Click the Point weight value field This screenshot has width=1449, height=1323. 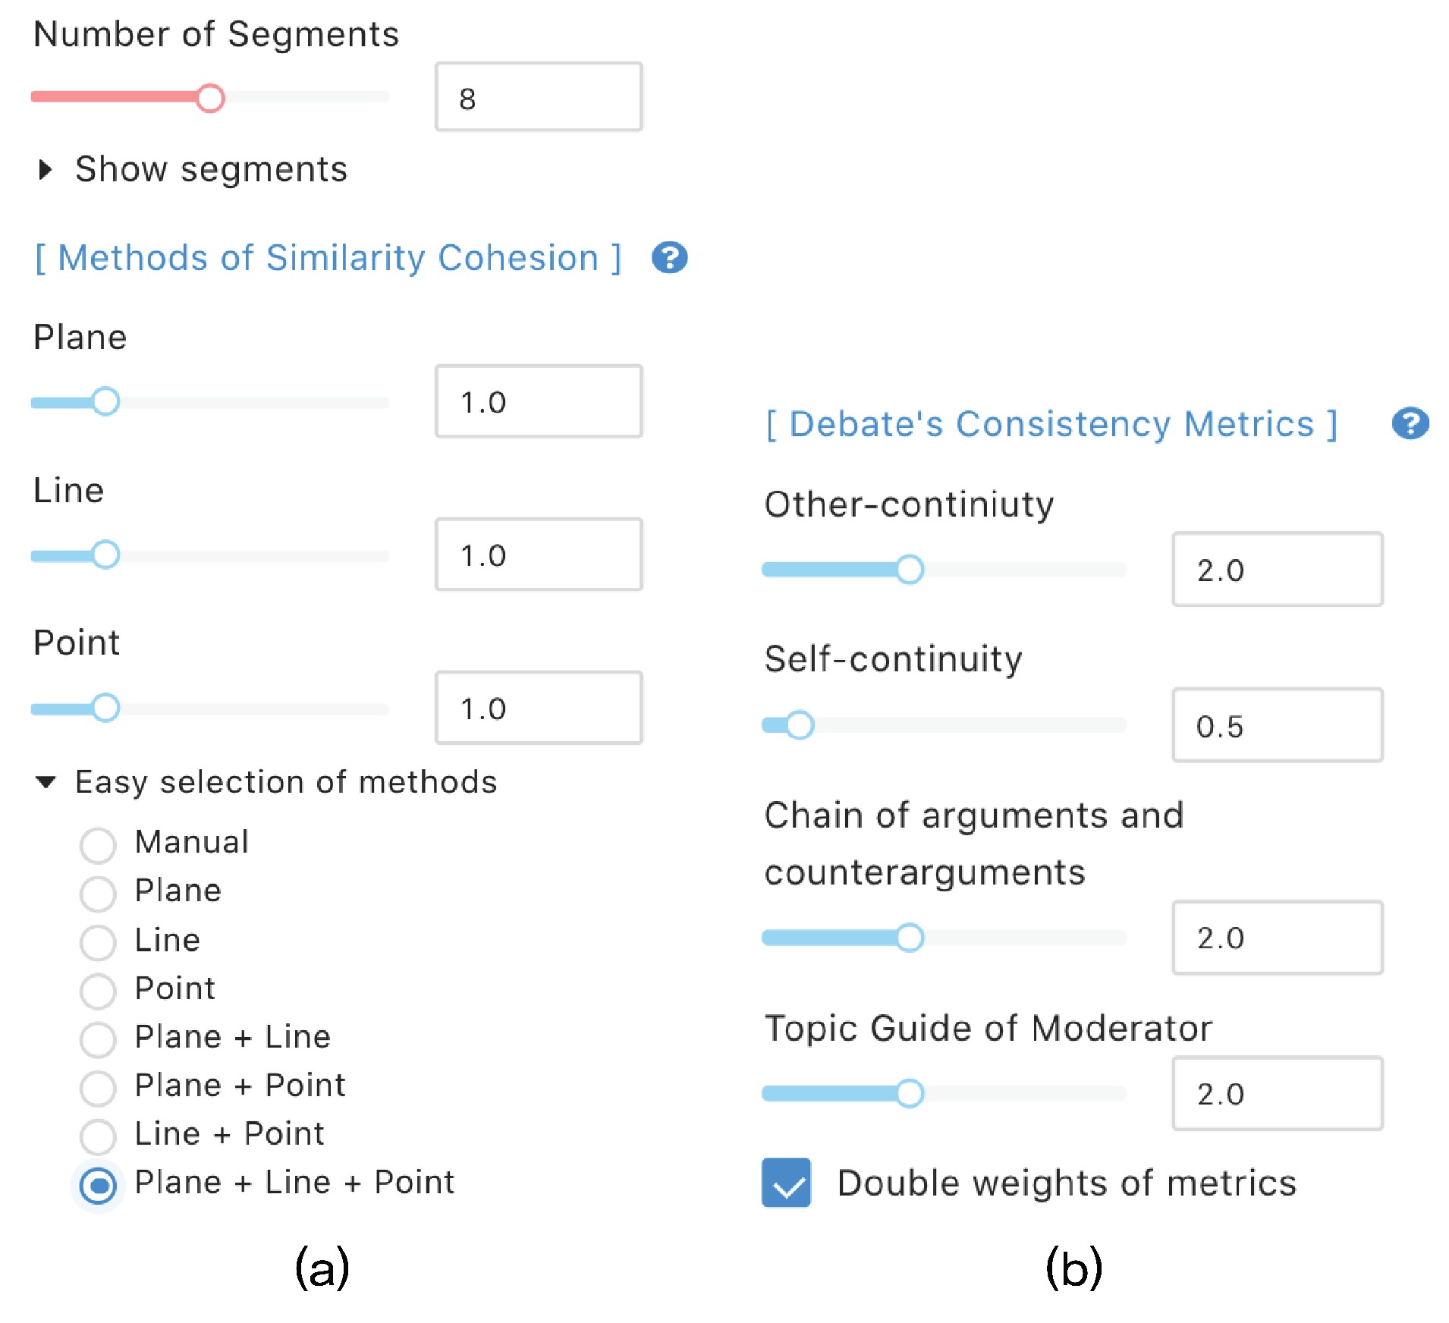coord(538,708)
